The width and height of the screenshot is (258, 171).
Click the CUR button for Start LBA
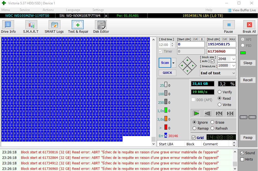click(195, 39)
